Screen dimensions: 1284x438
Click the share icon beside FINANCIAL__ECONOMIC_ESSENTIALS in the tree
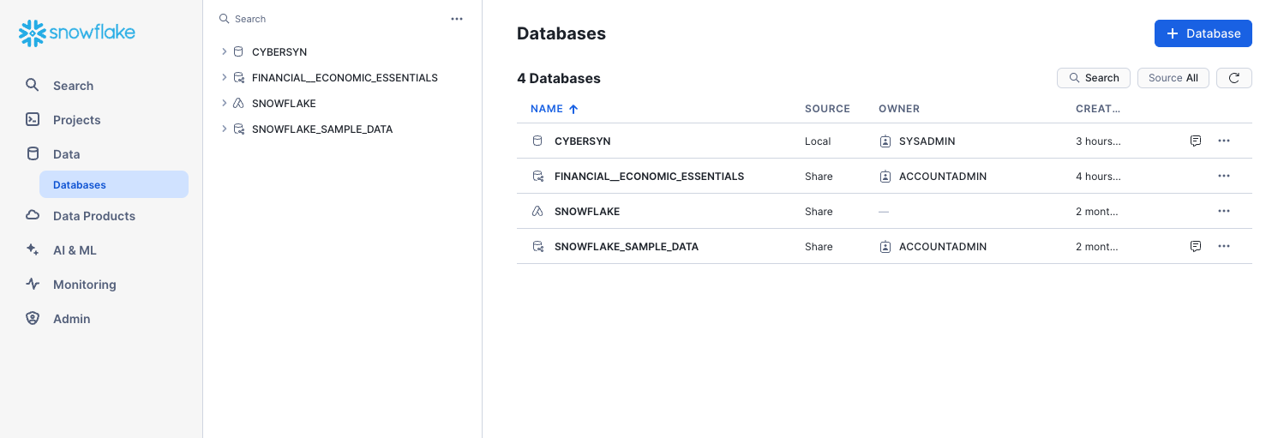pos(238,77)
